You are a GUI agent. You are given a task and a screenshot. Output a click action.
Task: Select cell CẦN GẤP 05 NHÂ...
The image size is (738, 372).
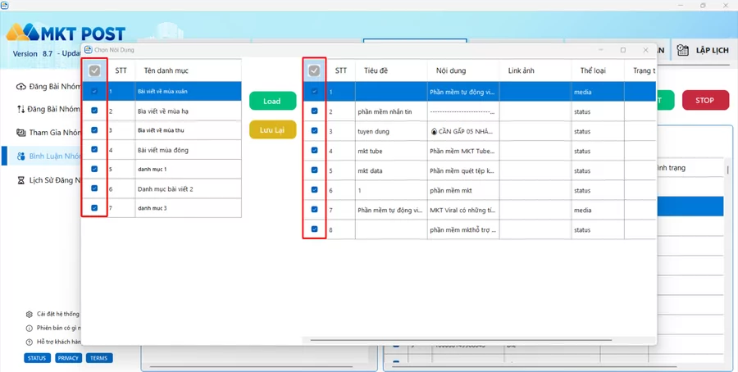coord(463,131)
